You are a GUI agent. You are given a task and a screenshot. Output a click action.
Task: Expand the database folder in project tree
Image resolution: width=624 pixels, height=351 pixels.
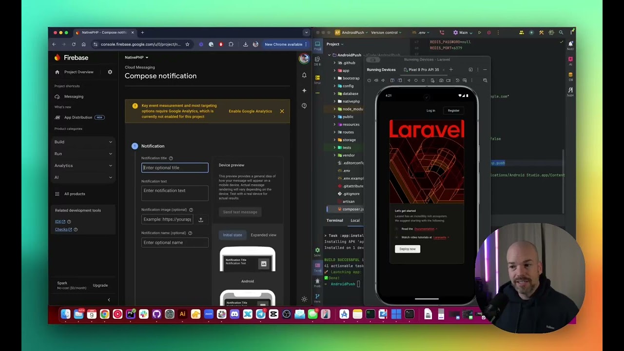click(x=334, y=94)
